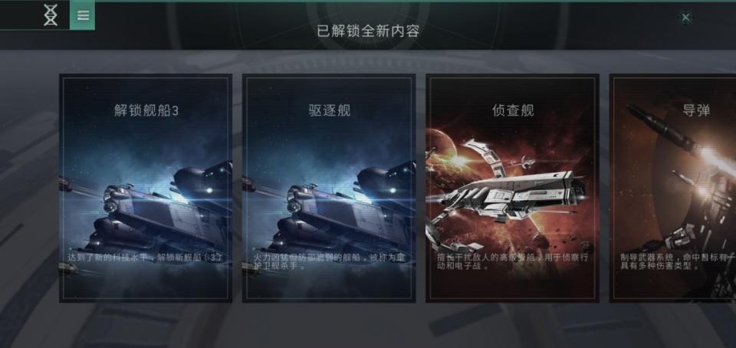Open the green hamburger menu
The image size is (736, 348).
[83, 15]
